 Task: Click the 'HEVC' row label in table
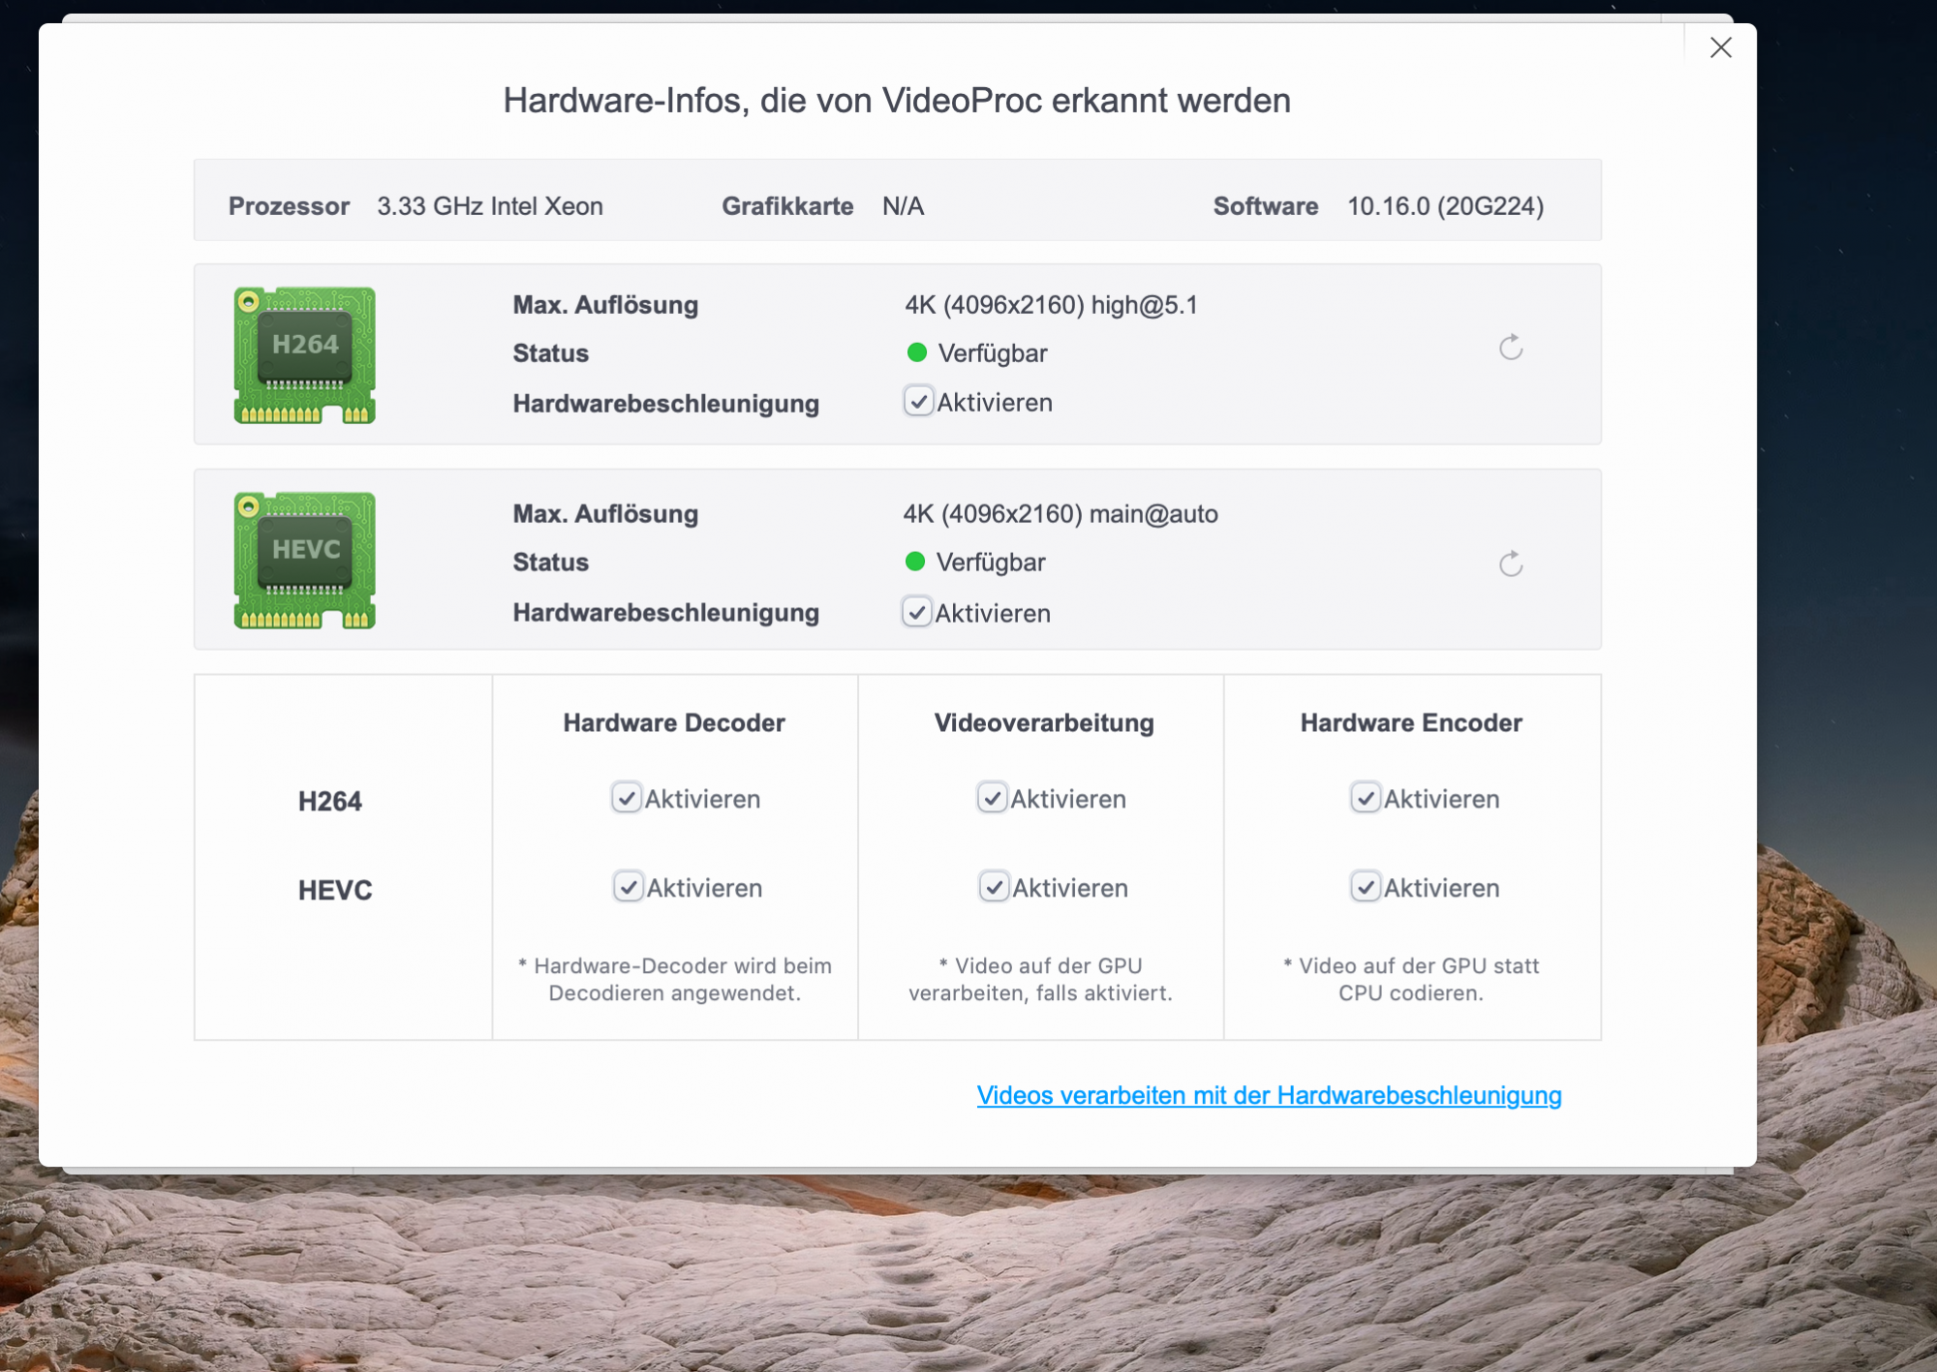[335, 891]
